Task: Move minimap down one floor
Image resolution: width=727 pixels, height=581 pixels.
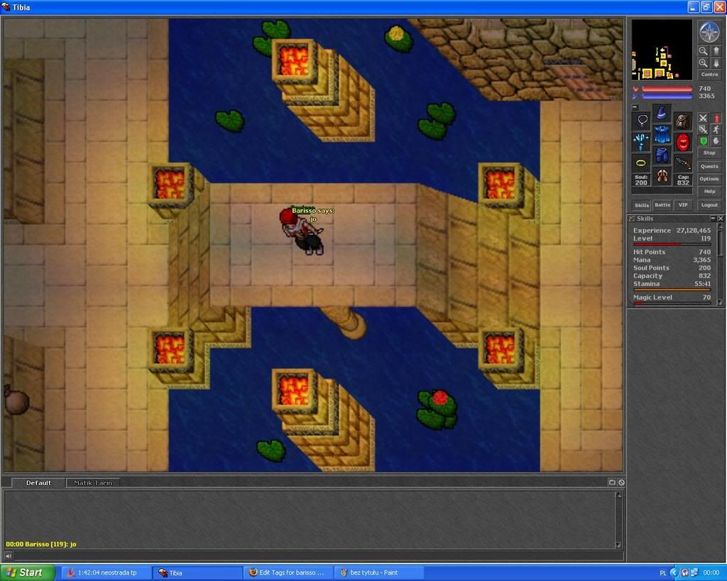Action: coord(716,63)
